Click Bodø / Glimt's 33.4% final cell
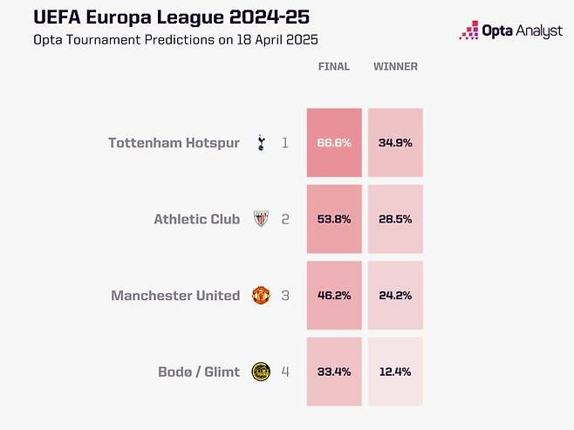 334,372
